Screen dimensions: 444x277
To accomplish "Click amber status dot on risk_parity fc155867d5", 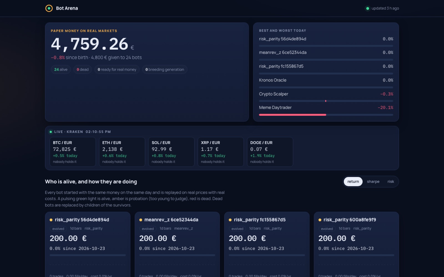I will pyautogui.click(x=230, y=220).
